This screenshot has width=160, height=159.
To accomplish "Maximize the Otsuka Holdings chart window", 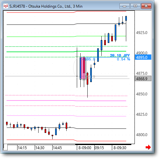I will pos(135,6).
